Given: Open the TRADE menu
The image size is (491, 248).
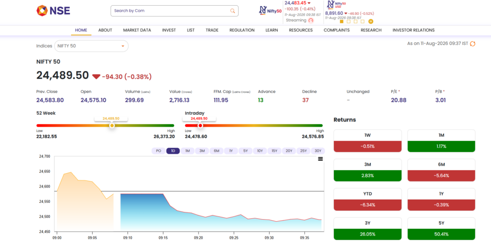Looking at the screenshot, I should coord(212,30).
